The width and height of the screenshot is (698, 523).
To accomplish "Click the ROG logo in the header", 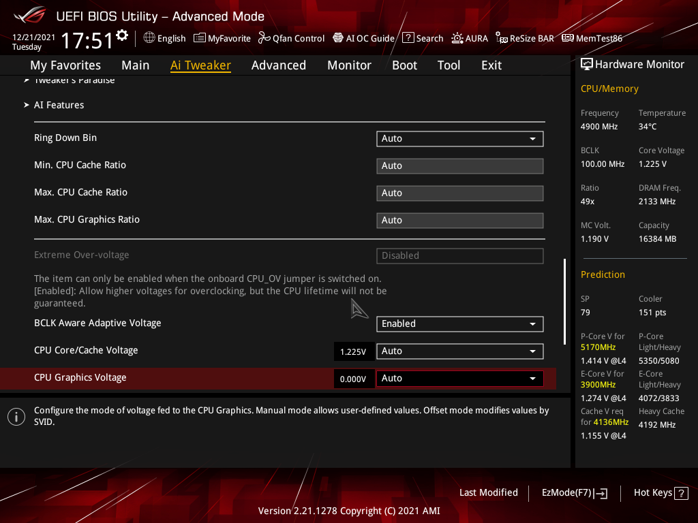I will [x=29, y=15].
